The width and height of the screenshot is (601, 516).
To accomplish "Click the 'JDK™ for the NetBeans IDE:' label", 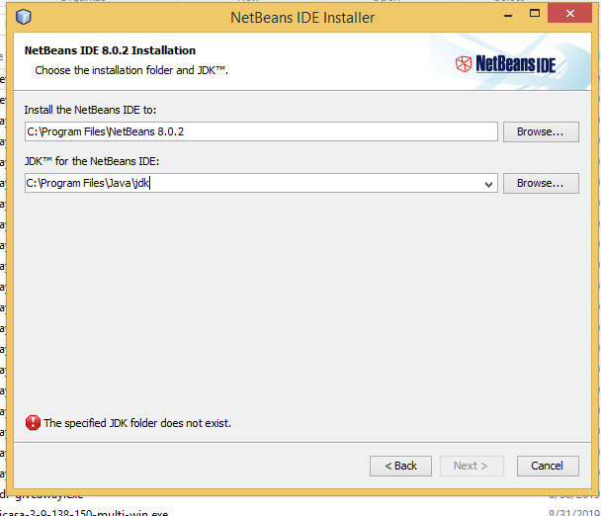I will tap(92, 161).
